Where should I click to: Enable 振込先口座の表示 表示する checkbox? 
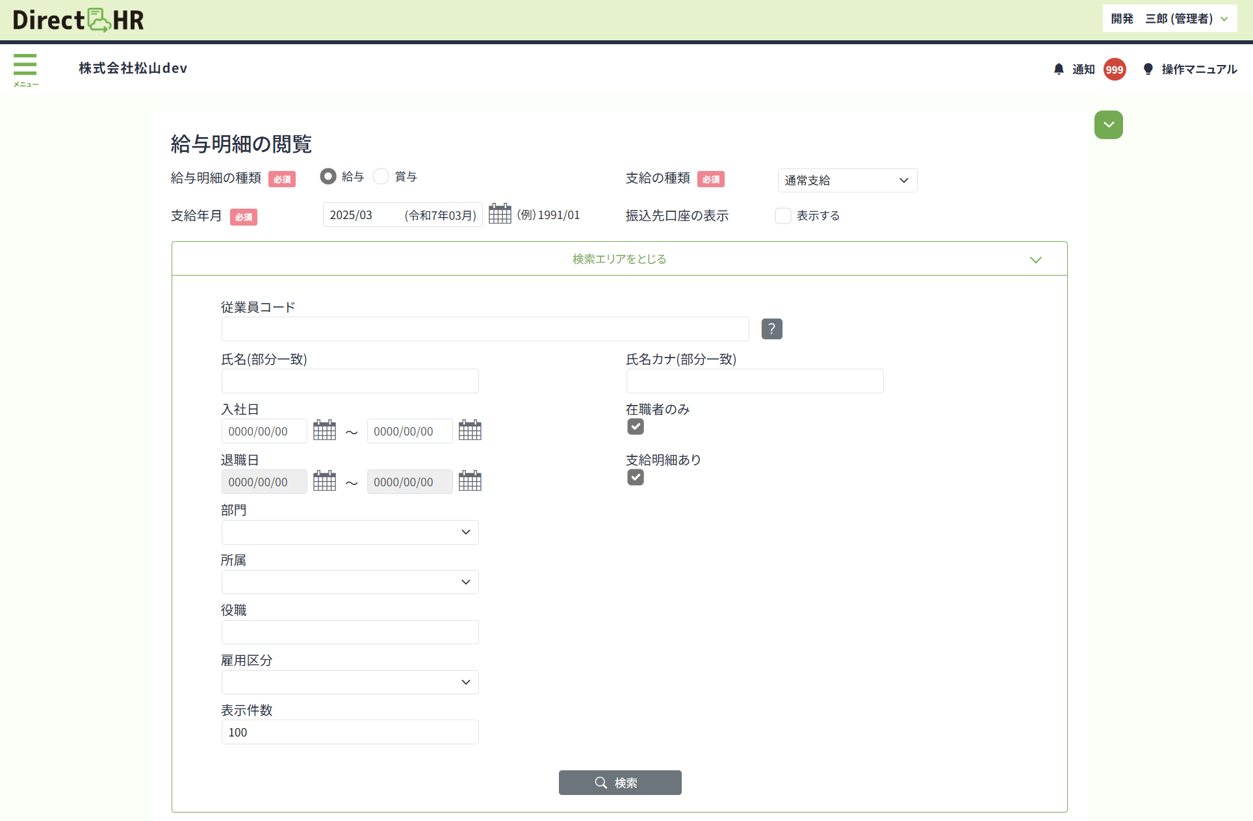(x=783, y=216)
